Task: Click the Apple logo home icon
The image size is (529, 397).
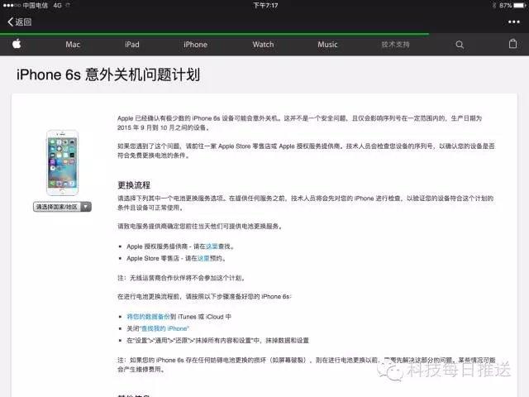Action: click(x=17, y=44)
